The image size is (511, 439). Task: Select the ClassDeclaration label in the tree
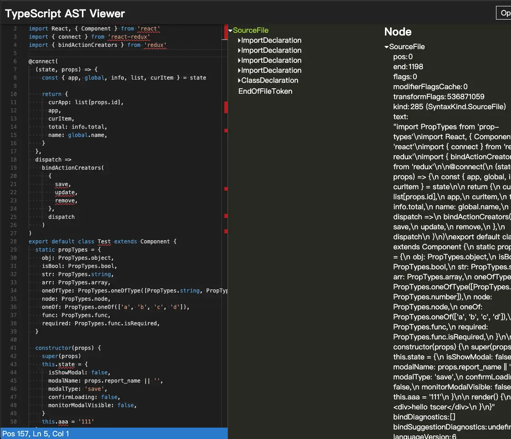270,81
